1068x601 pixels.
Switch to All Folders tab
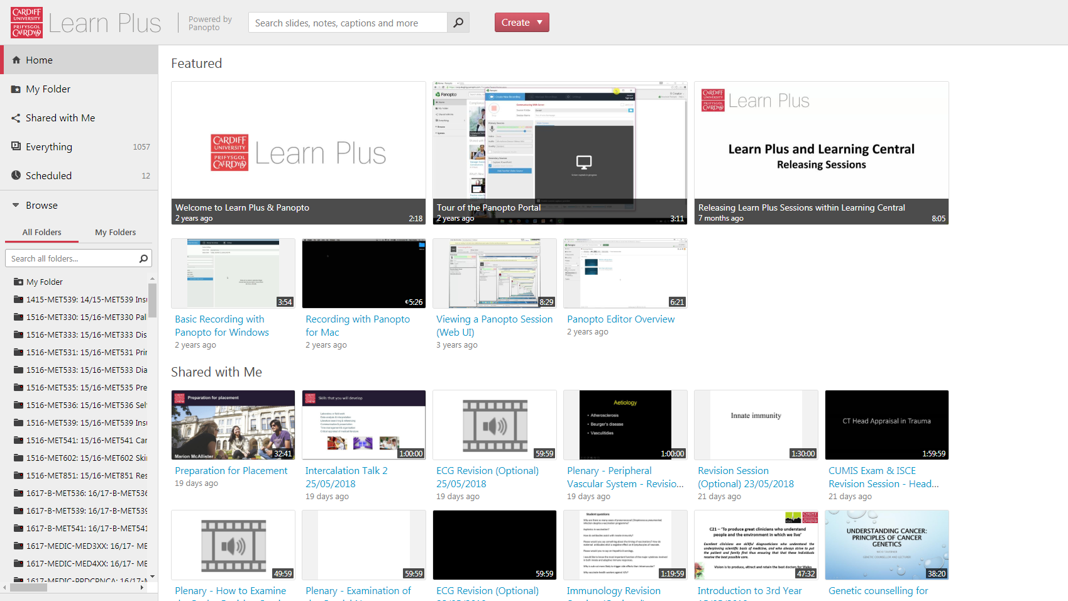click(41, 232)
